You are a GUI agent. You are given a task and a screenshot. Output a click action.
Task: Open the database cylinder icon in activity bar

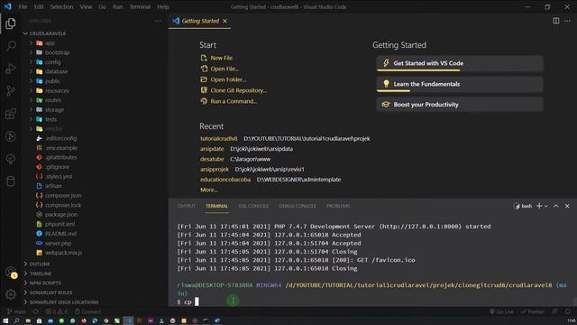10,181
